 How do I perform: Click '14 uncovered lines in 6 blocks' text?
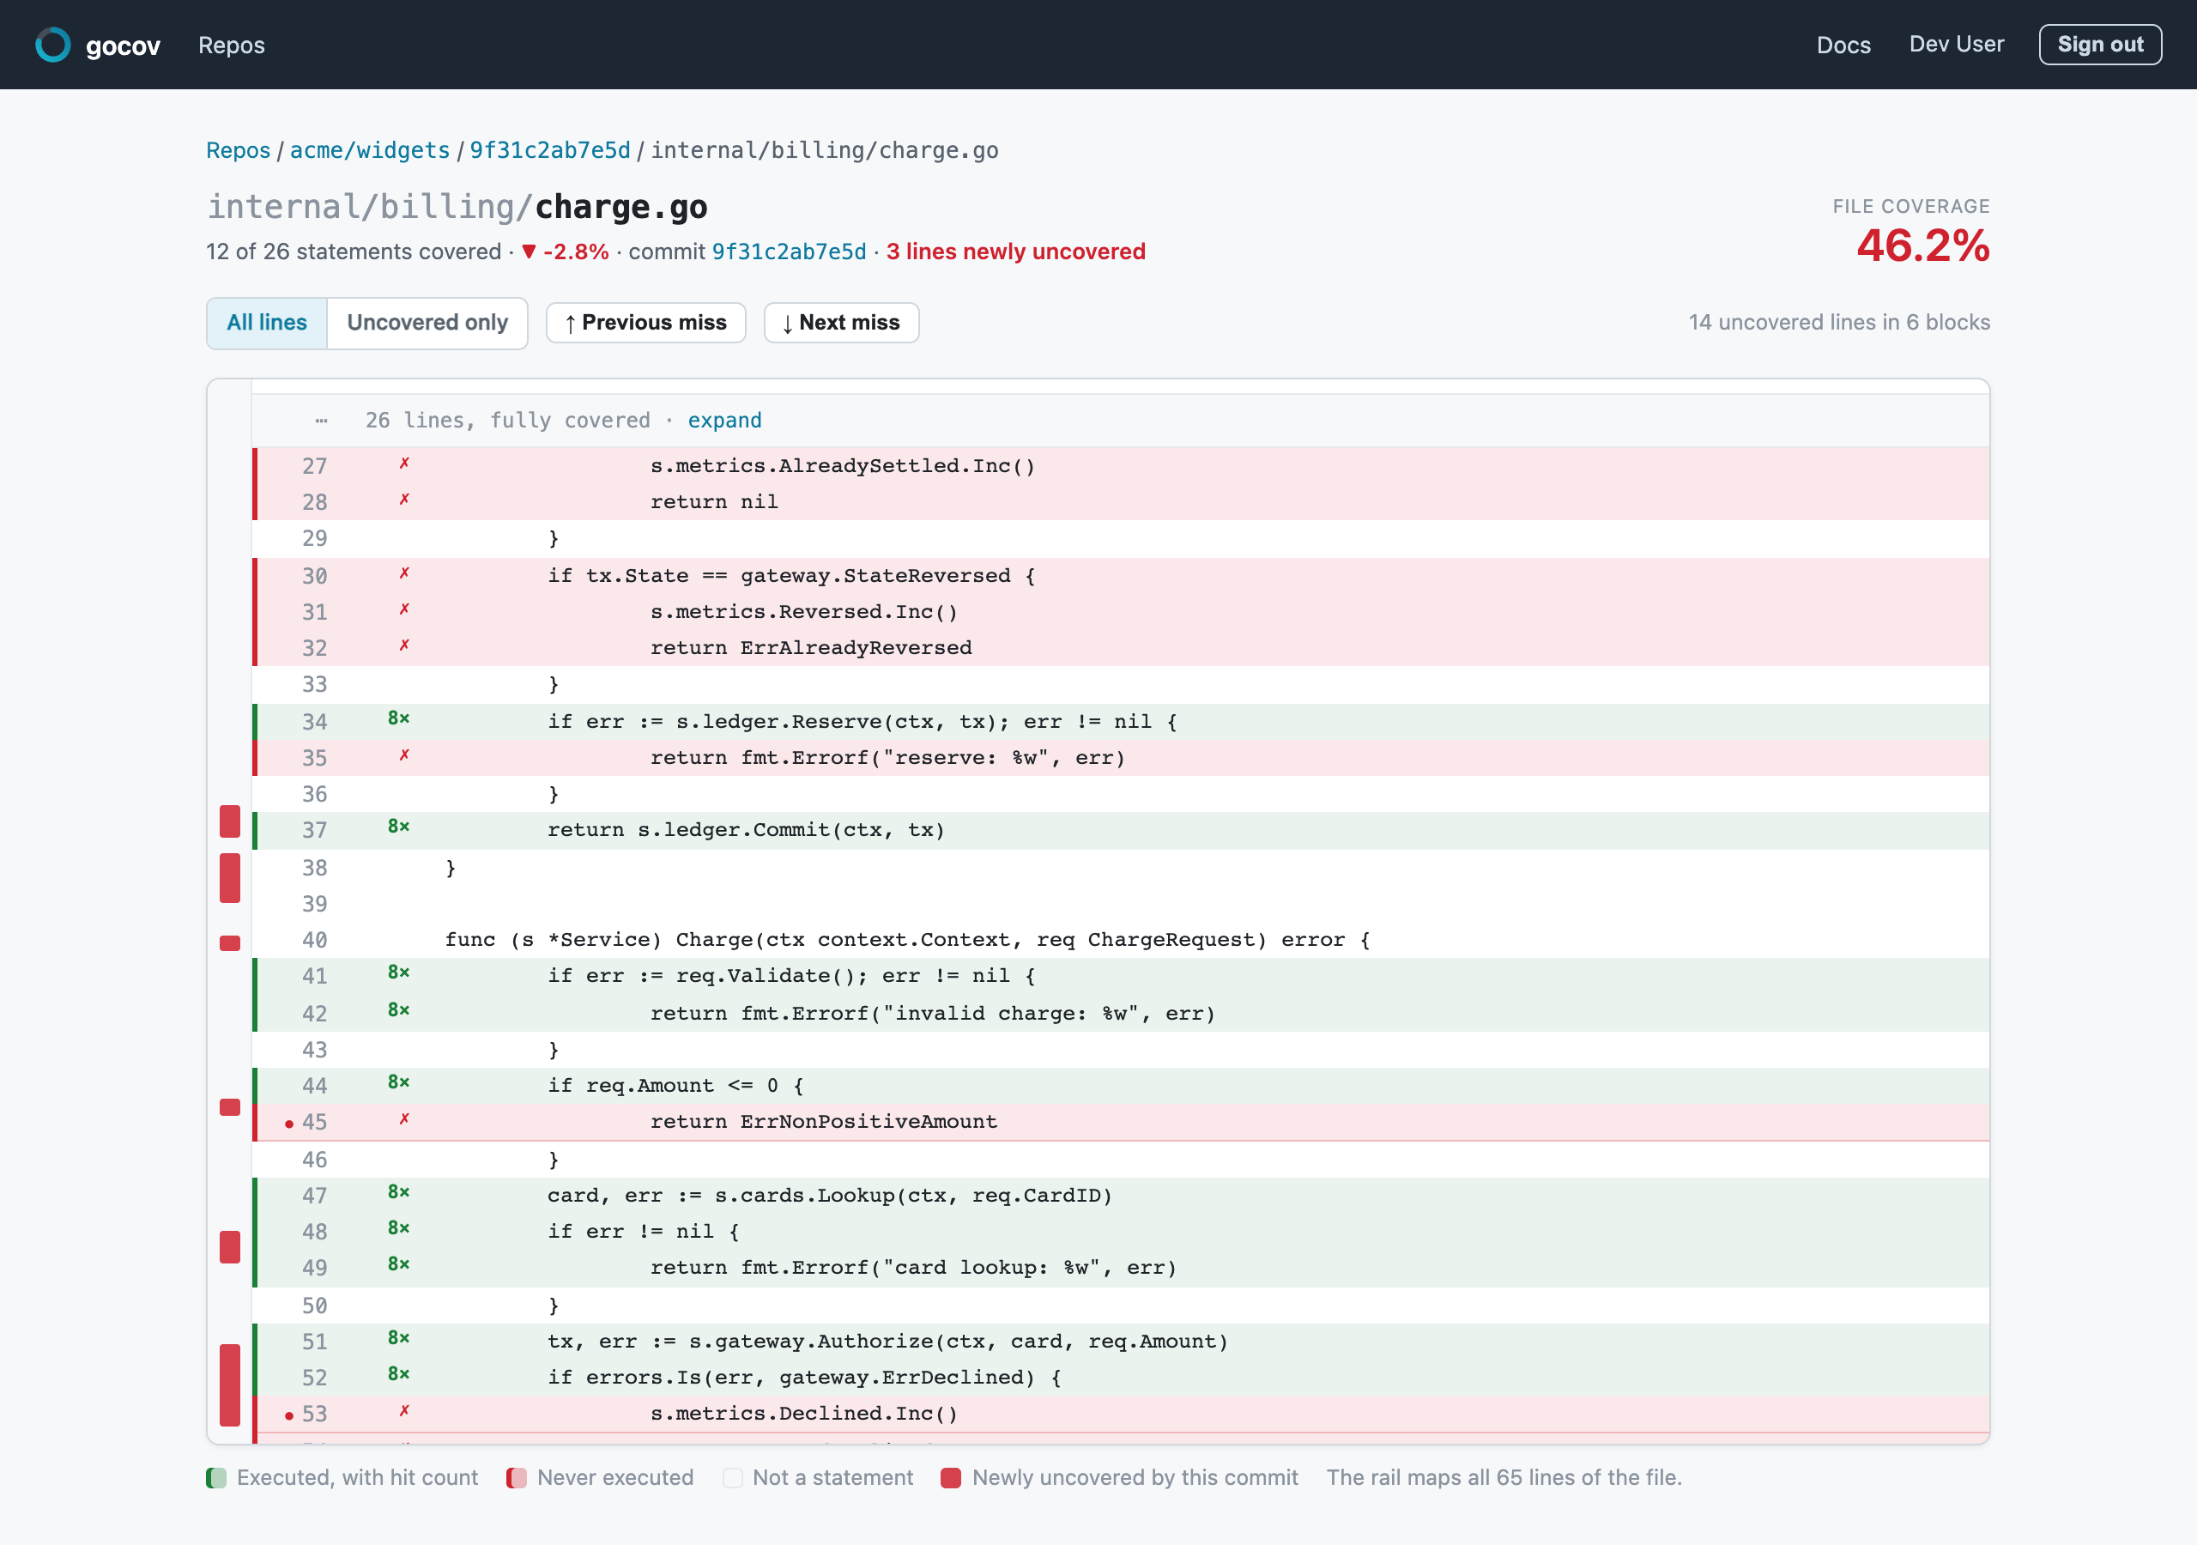pos(1839,323)
